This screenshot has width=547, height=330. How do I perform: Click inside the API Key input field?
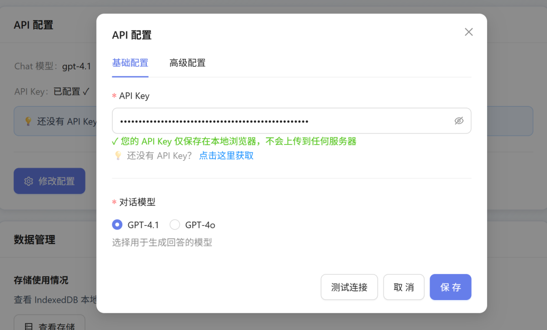(278, 121)
